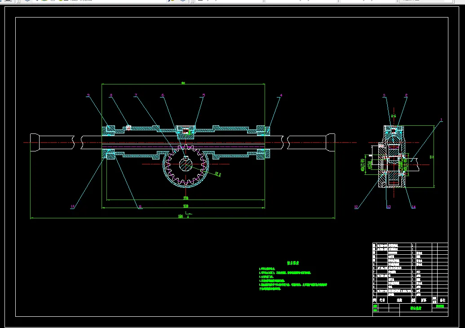Select part balloon number 8
The image size is (465, 328).
click(111, 95)
